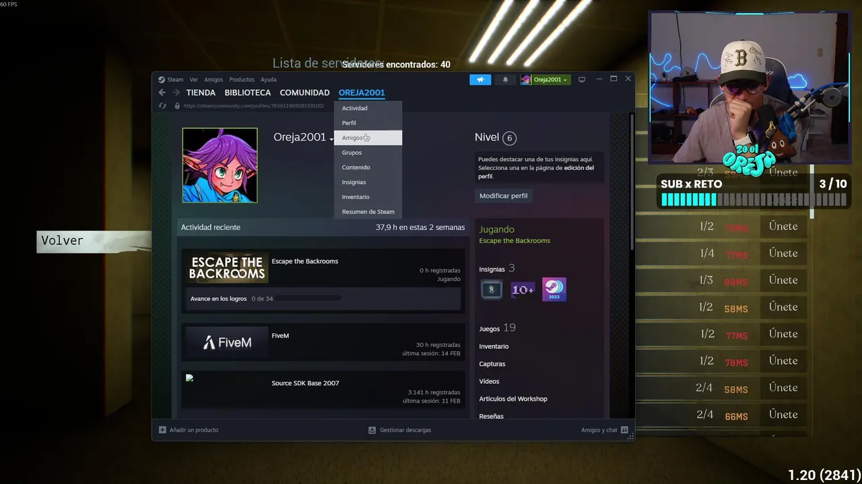Reload the Steam profile page
862x484 pixels.
click(162, 106)
